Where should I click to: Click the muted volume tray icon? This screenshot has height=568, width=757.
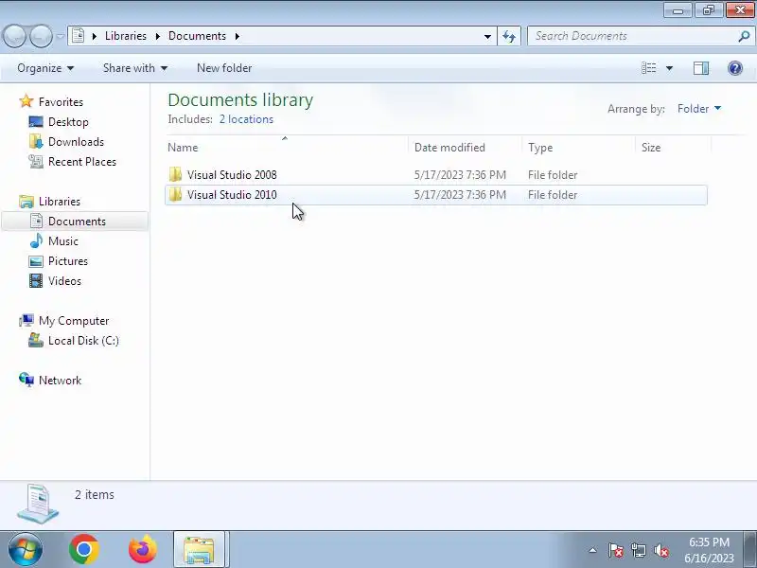click(660, 550)
